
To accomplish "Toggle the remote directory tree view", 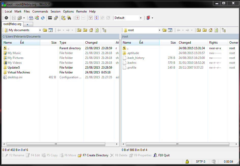I will click(x=224, y=30).
